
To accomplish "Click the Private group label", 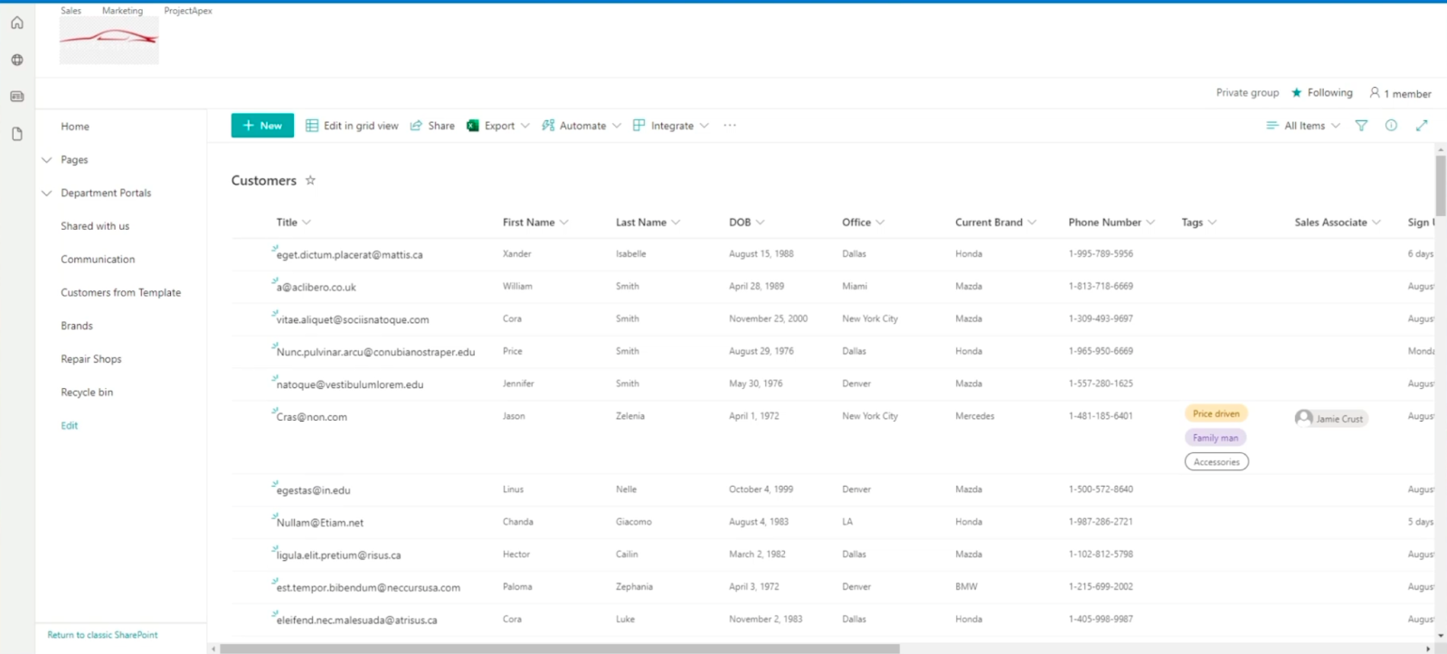I will pyautogui.click(x=1247, y=92).
